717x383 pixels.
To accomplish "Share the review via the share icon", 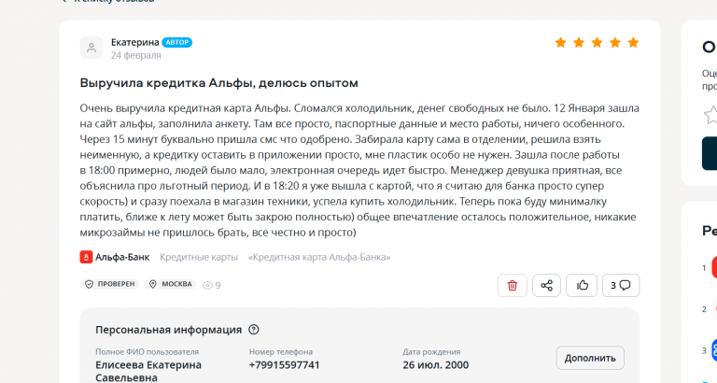I will (x=546, y=286).
